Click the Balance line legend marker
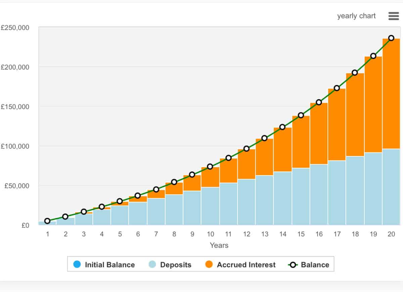This screenshot has height=292, width=403. (x=293, y=264)
